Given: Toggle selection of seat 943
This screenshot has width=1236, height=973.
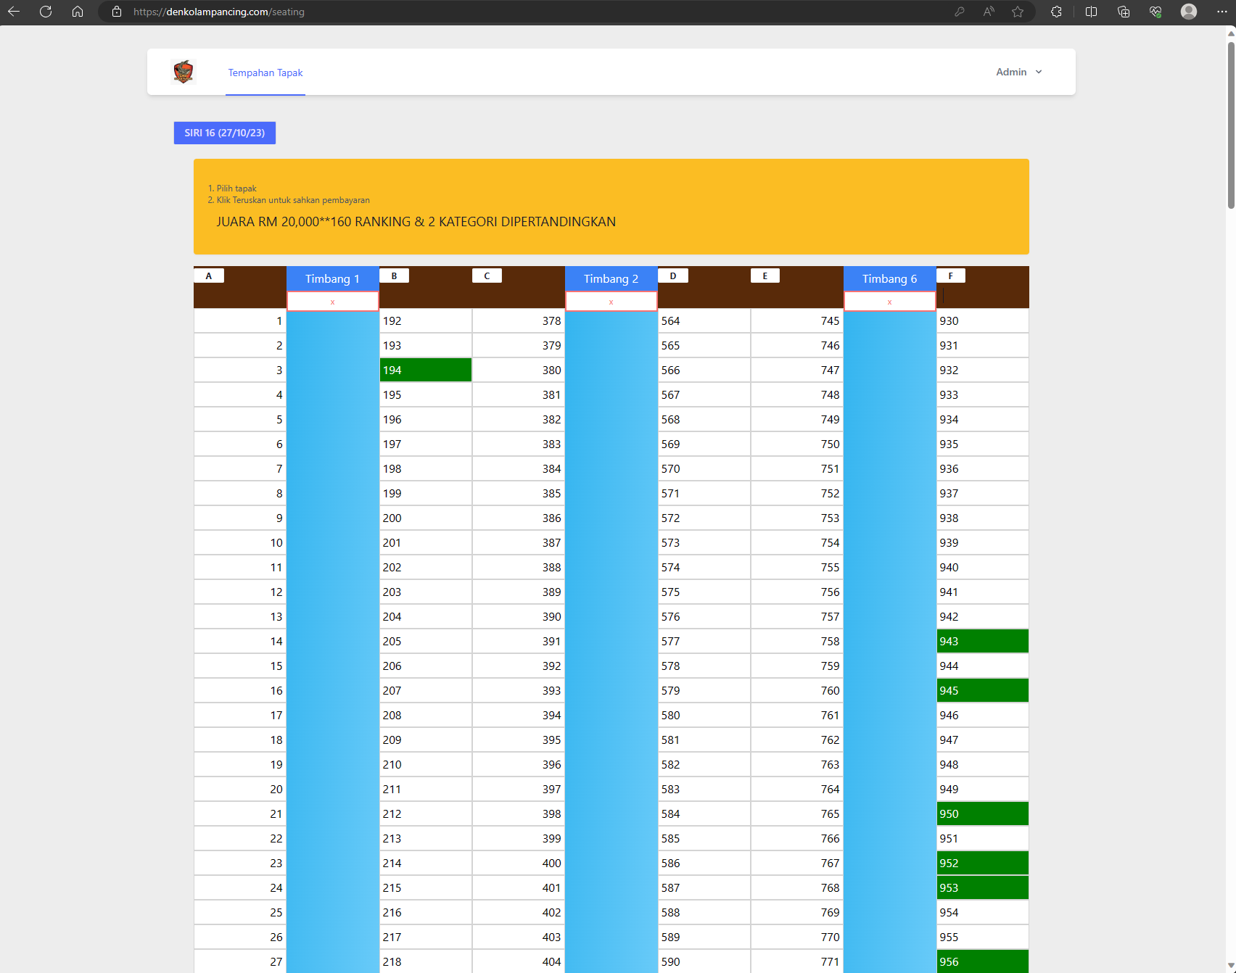Looking at the screenshot, I should coord(982,641).
